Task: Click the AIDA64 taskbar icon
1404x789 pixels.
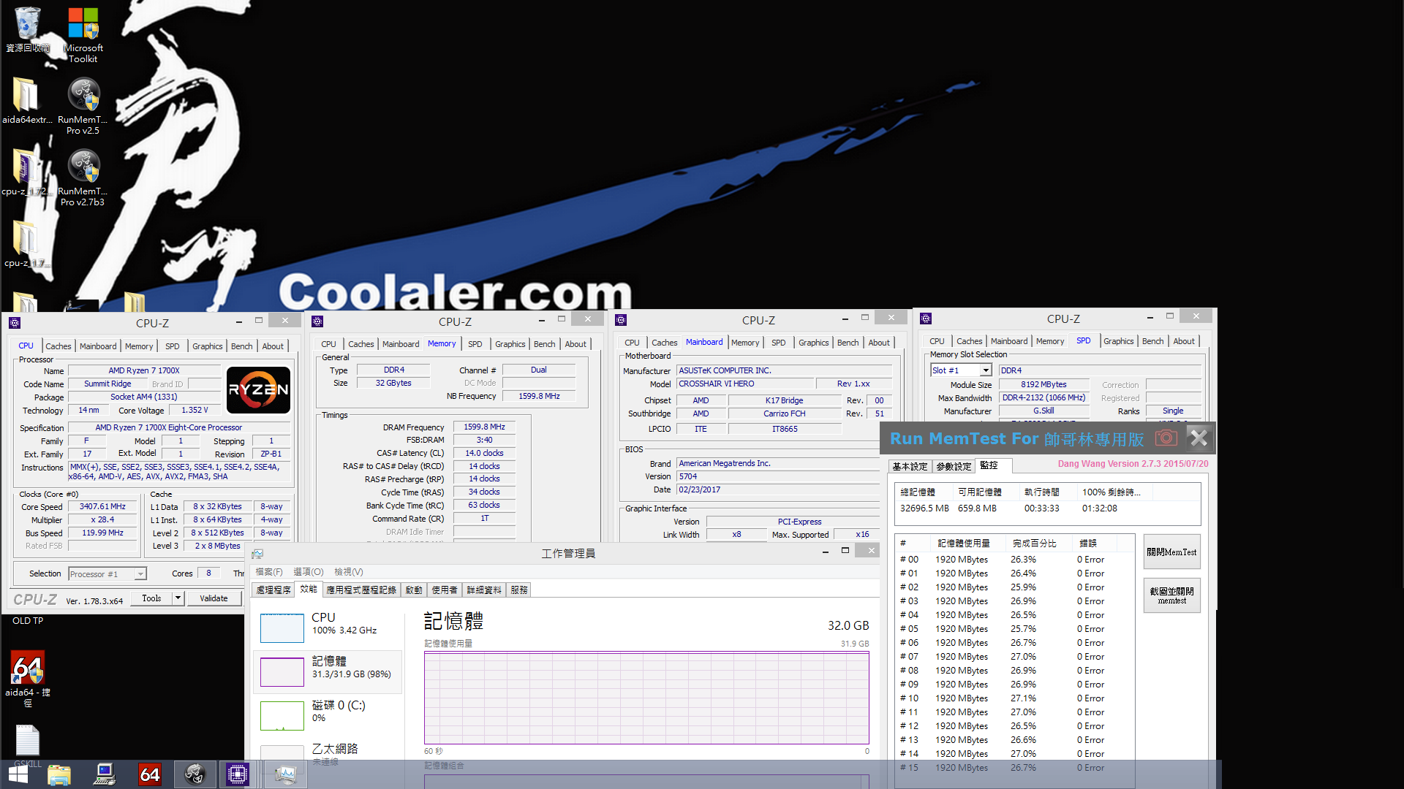Action: pyautogui.click(x=149, y=774)
